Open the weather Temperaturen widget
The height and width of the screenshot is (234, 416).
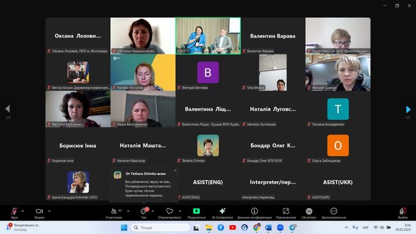[23, 227]
